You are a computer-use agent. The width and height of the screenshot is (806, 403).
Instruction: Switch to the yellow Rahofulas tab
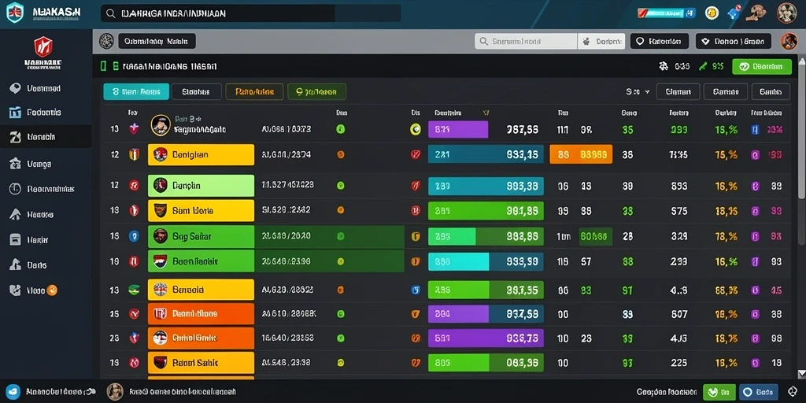pyautogui.click(x=254, y=92)
